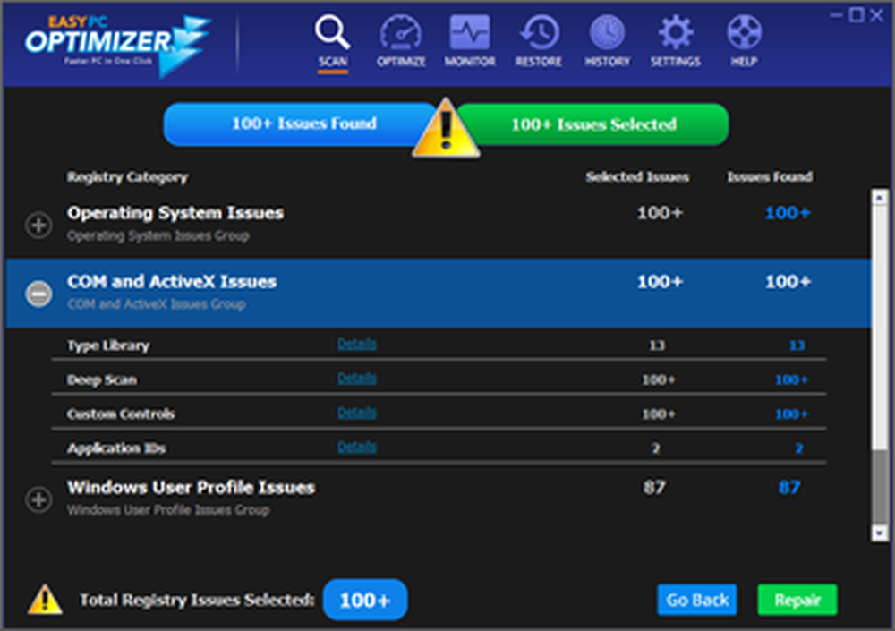895x631 pixels.
Task: Open Details for Deep Scan
Action: pyautogui.click(x=357, y=378)
